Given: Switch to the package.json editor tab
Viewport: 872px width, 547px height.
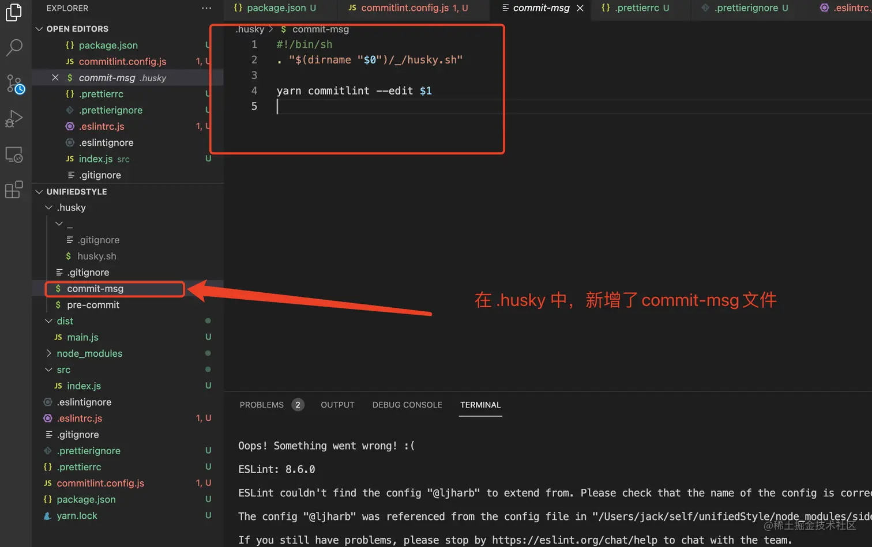Looking at the screenshot, I should tap(275, 8).
